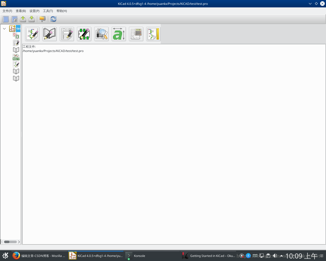The height and width of the screenshot is (261, 326).
Task: Click the software updates tray icon
Action: click(x=242, y=256)
